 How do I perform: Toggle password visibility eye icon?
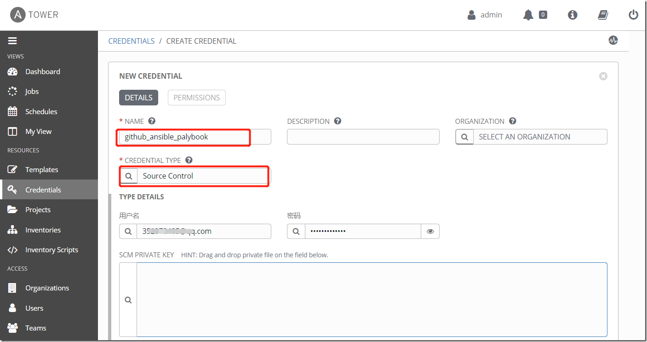click(x=430, y=231)
